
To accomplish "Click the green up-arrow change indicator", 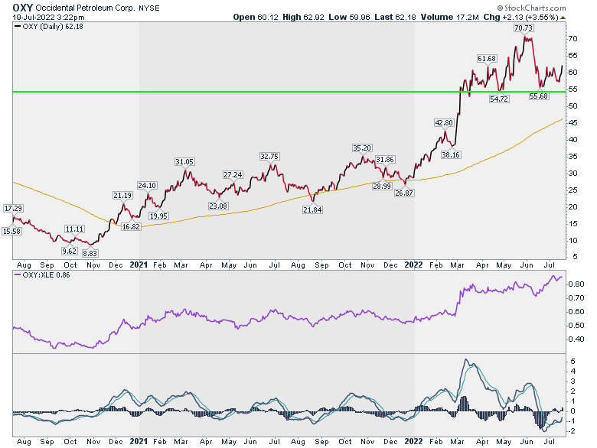I will pyautogui.click(x=563, y=18).
